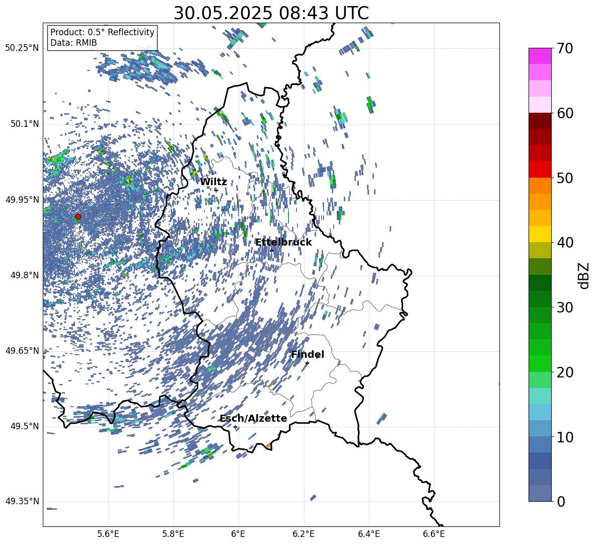Click the Ettelbruck city label
This screenshot has height=544, width=596.
[x=283, y=243]
